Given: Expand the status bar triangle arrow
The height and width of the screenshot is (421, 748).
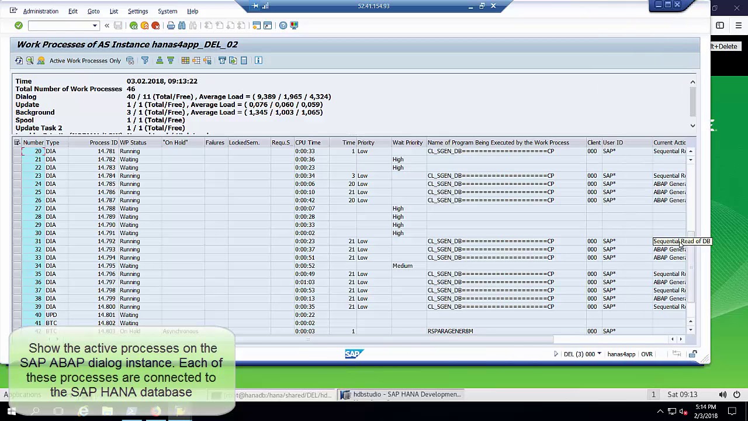Looking at the screenshot, I should click(556, 354).
